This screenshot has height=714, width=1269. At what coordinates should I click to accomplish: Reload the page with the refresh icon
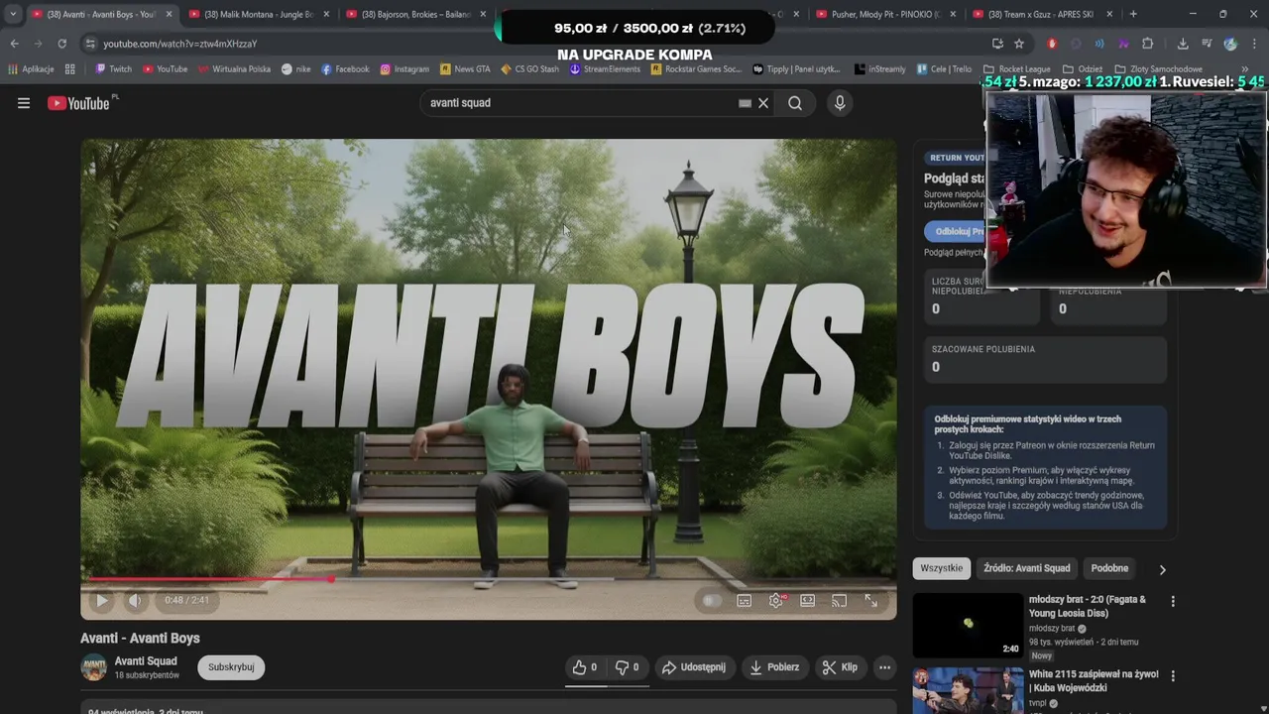point(61,44)
